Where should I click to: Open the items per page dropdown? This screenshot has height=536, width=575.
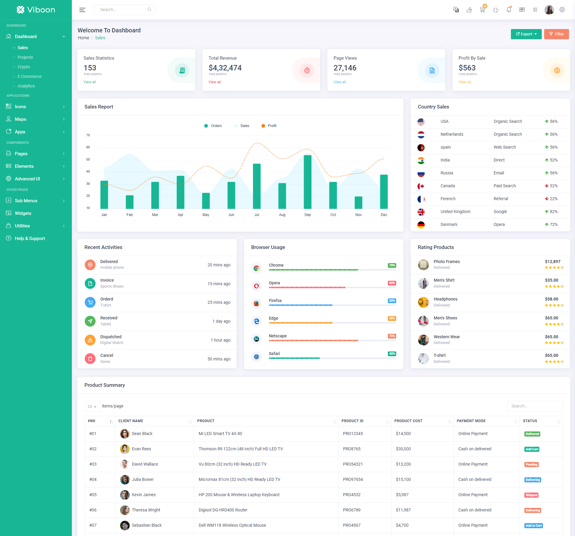click(92, 407)
